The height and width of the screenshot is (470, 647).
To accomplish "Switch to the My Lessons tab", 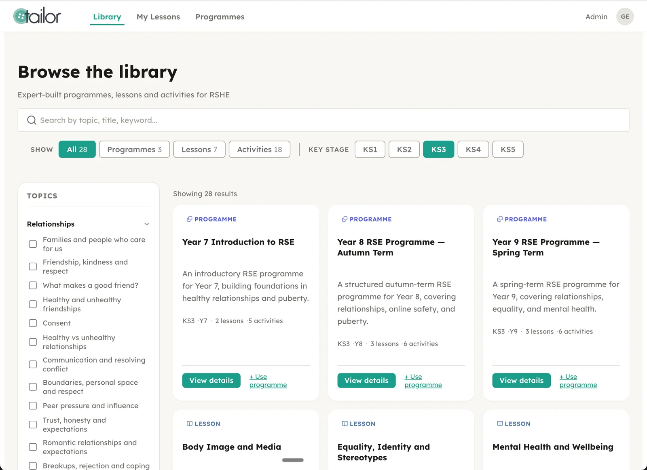I will tap(158, 17).
